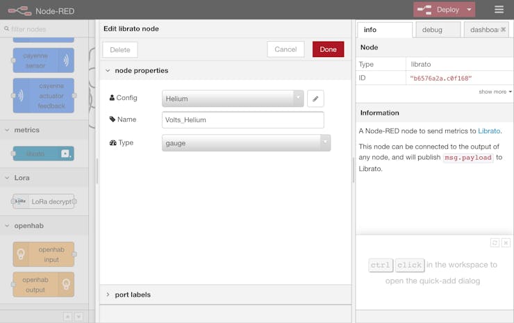Select the cayenne actuator feedback node
The width and height of the screenshot is (514, 323).
pyautogui.click(x=44, y=96)
